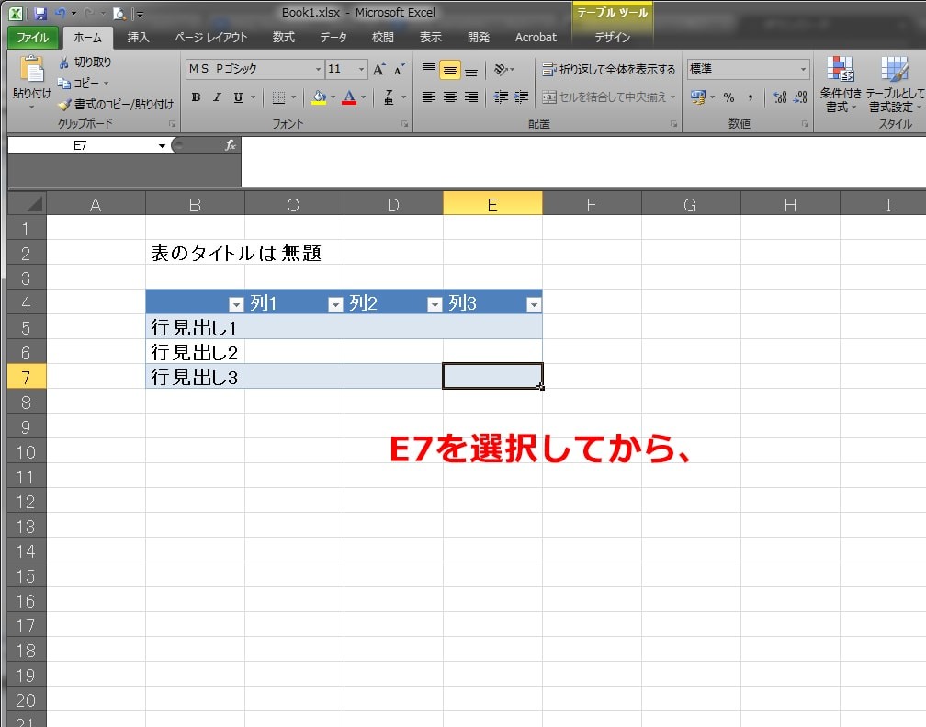Open the 列1 filter dropdown

pyautogui.click(x=338, y=302)
